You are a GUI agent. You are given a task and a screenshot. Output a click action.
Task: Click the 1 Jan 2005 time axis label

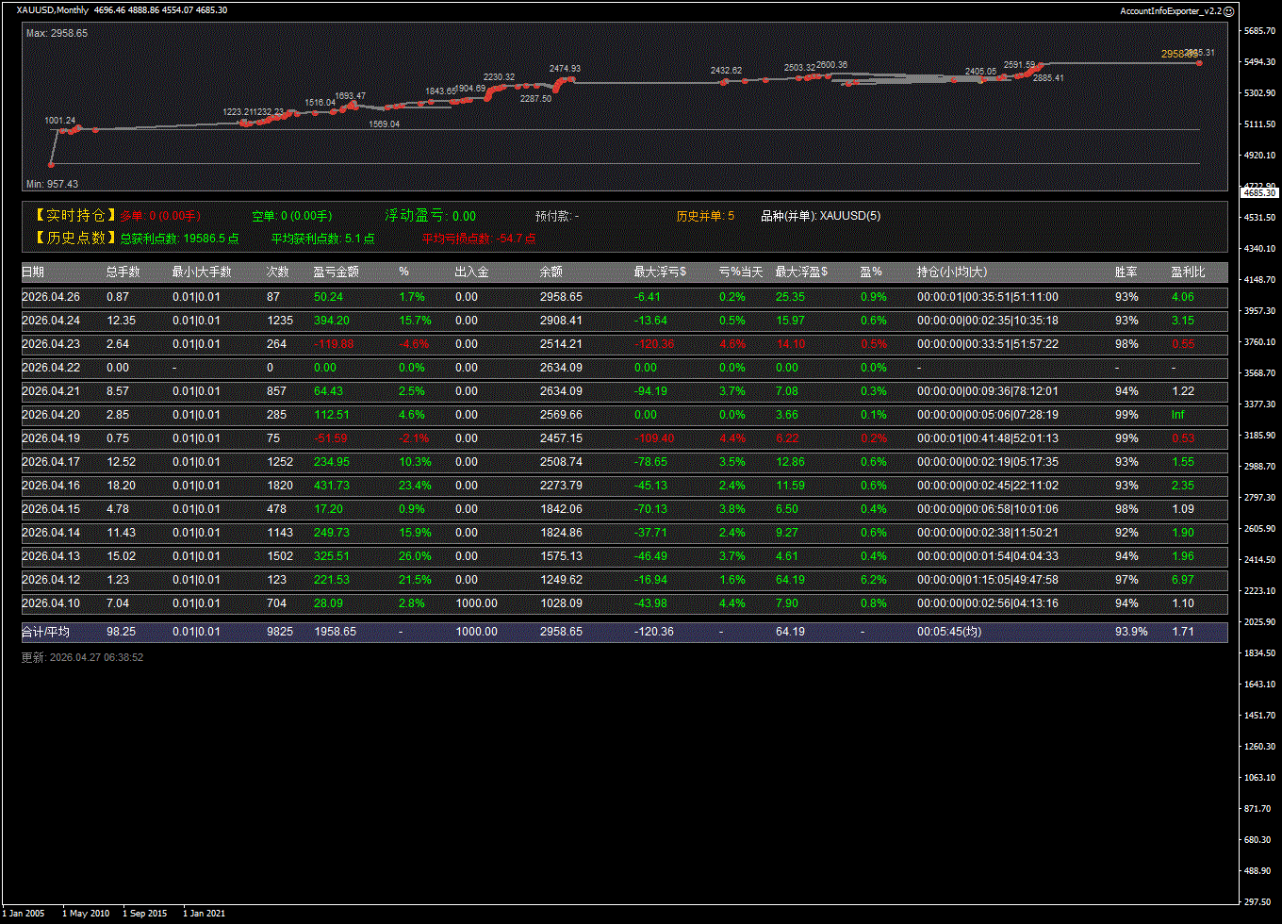[24, 913]
